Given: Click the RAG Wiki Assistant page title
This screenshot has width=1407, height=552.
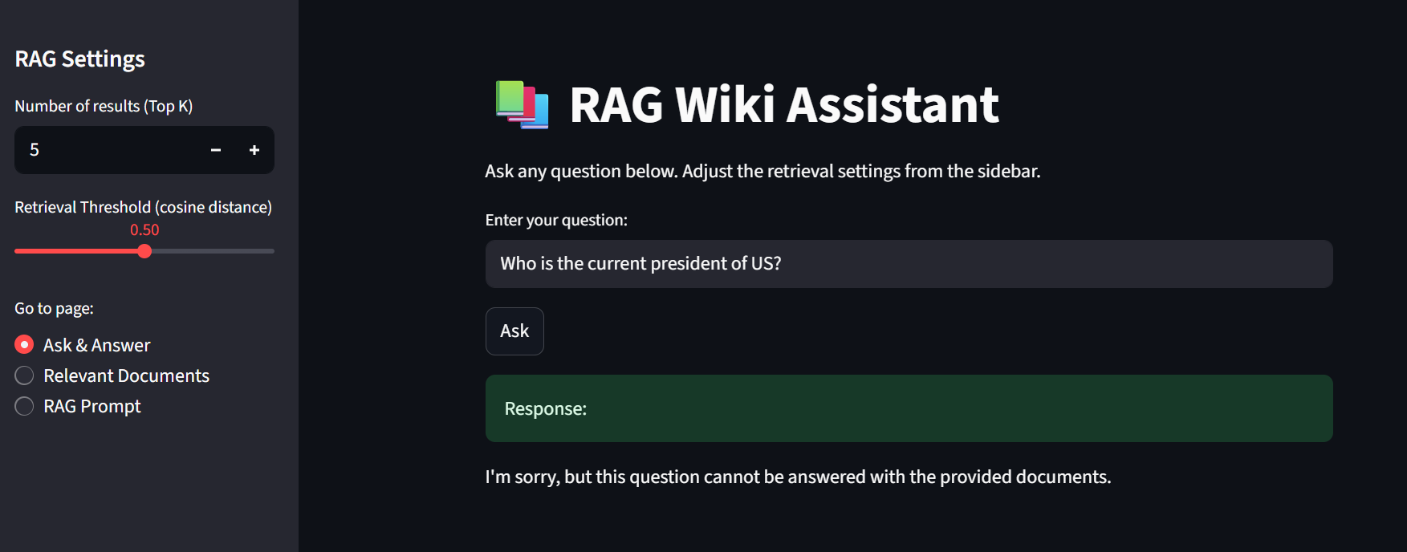Looking at the screenshot, I should [x=784, y=104].
